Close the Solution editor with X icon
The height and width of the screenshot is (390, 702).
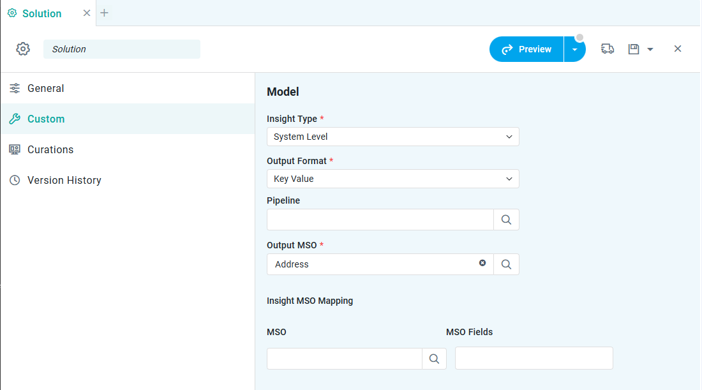tap(678, 49)
